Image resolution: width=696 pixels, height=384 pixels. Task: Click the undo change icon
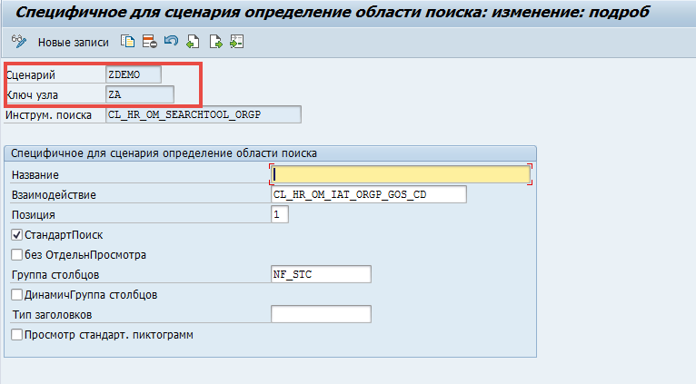pyautogui.click(x=172, y=42)
